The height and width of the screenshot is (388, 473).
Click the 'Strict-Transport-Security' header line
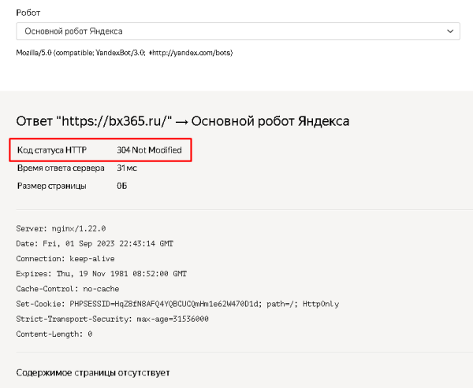point(112,319)
